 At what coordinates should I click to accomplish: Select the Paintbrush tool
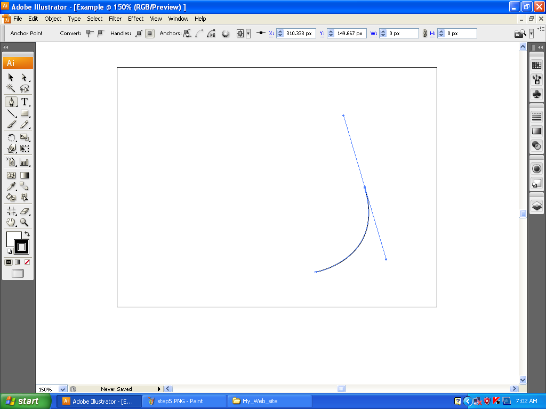(x=11, y=125)
